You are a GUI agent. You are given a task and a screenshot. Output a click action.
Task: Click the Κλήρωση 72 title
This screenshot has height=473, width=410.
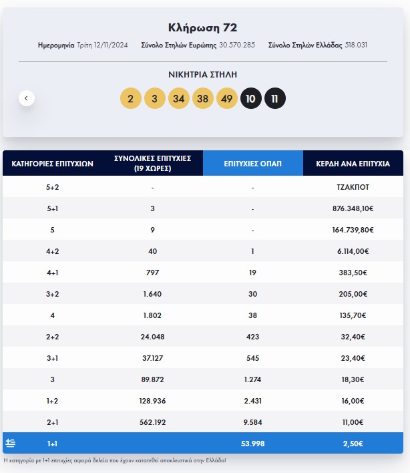pyautogui.click(x=202, y=27)
